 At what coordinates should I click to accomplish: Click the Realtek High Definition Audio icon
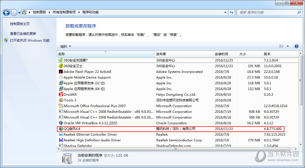[61, 140]
